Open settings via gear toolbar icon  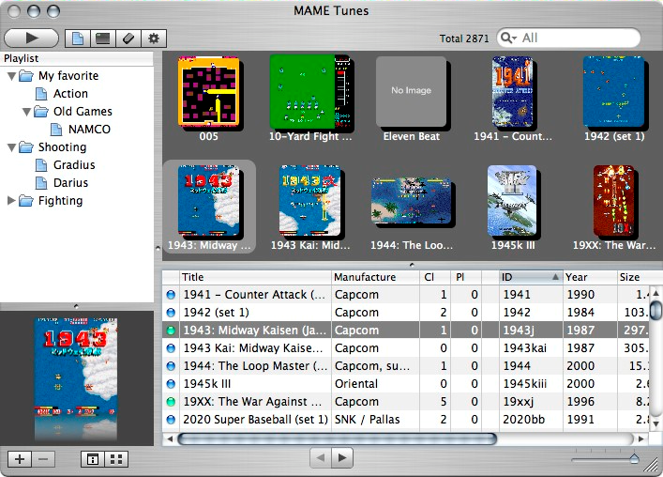pos(154,38)
